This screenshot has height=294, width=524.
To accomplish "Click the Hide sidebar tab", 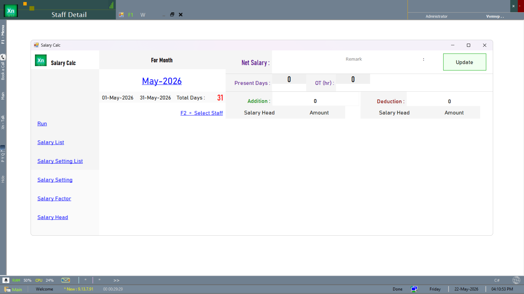I will point(3,179).
